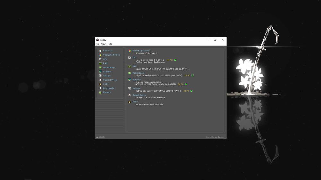321x180 pixels.
Task: Click the Speccy app icon in title bar
Action: click(98, 40)
